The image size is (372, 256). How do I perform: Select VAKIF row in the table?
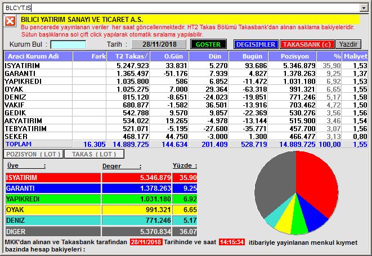point(186,105)
